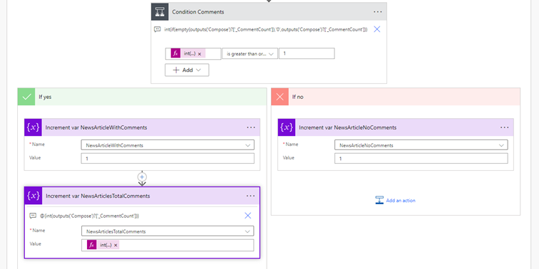This screenshot has height=269, width=539.
Task: Dismiss the NewsArticlesTotalComments expression note
Action: tap(248, 216)
